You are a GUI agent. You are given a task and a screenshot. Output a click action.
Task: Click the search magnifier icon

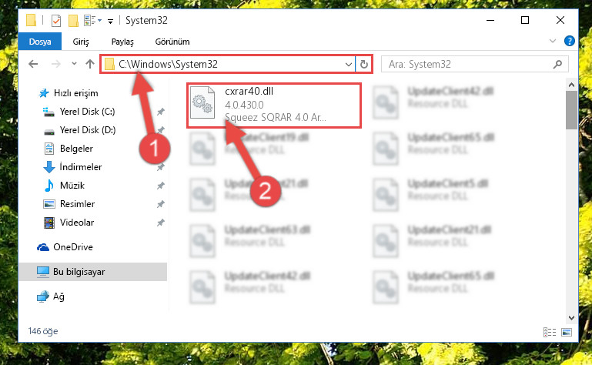pyautogui.click(x=557, y=64)
